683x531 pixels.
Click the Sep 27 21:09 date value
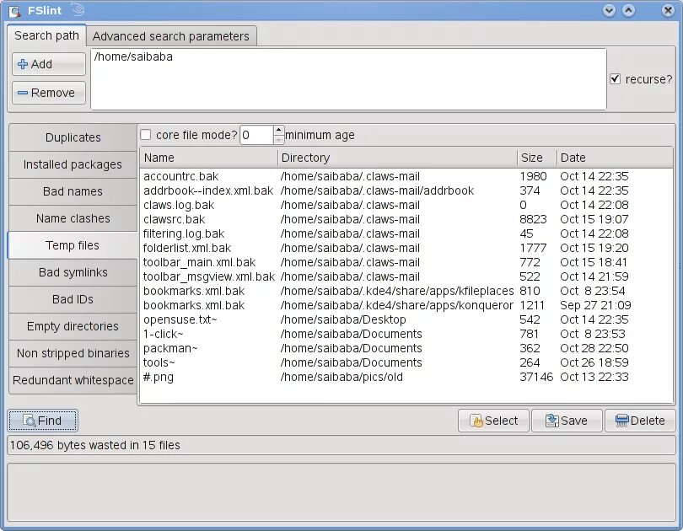[595, 305]
